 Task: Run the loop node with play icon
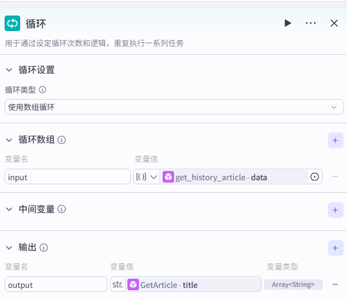(288, 23)
